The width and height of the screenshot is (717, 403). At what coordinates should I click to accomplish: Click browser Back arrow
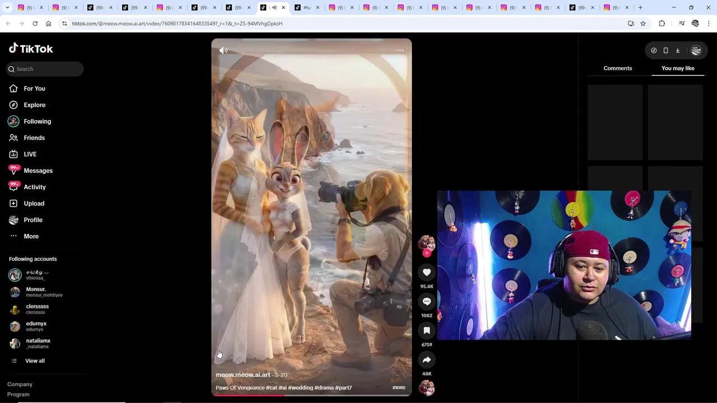click(x=8, y=24)
